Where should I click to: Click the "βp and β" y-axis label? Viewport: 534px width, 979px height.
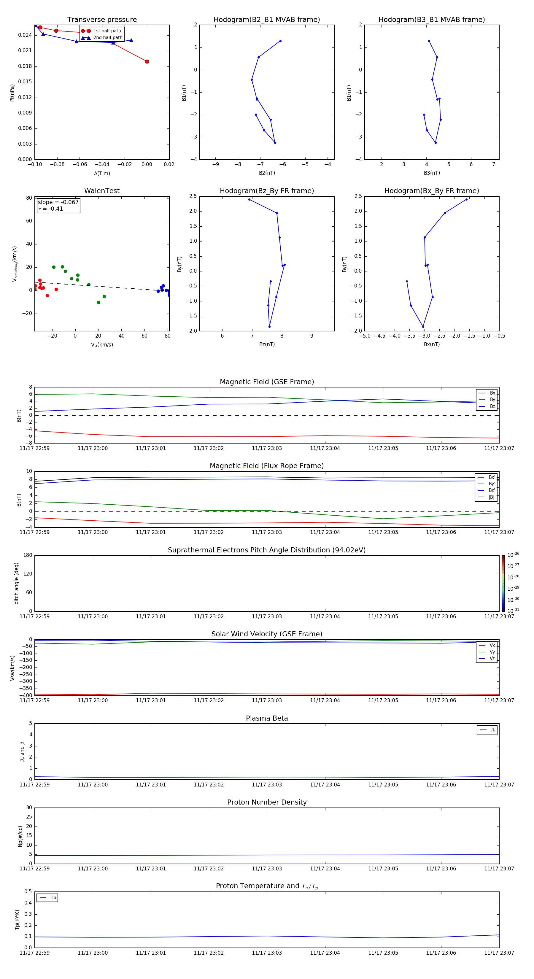click(22, 751)
